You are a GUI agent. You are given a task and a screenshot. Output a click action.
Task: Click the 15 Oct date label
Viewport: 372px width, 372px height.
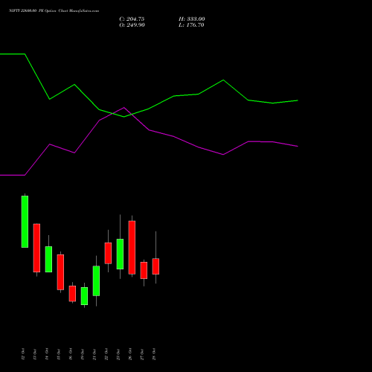coord(59,354)
